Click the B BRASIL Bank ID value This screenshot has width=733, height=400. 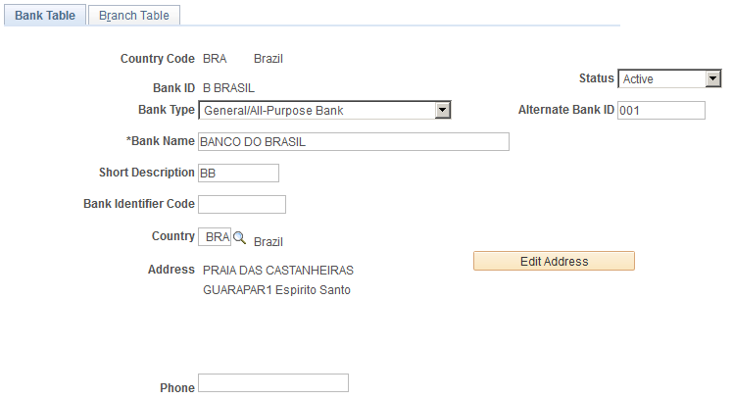(x=228, y=88)
